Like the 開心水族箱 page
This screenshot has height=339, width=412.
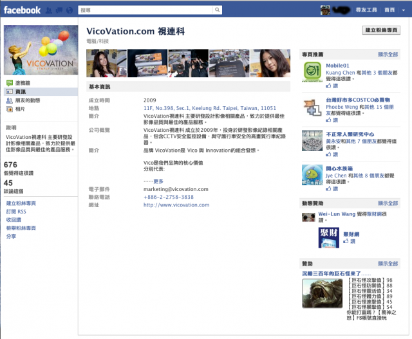332,189
